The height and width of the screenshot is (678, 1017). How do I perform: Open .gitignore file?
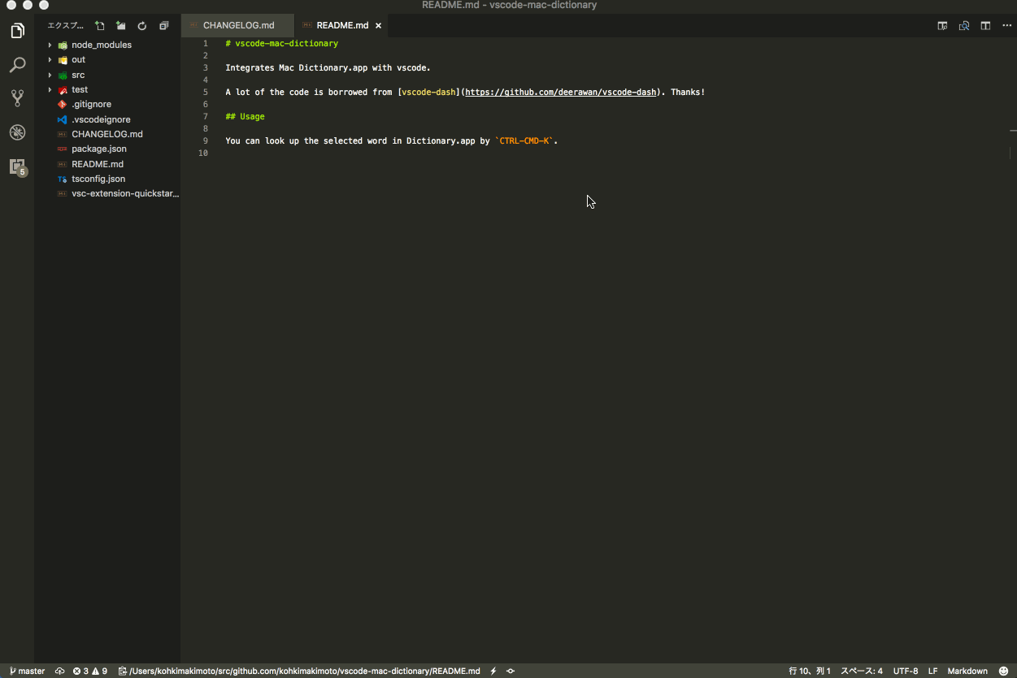(91, 104)
